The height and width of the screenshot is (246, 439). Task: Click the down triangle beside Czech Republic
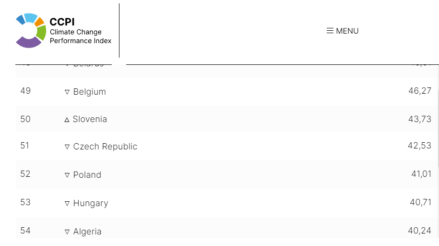pyautogui.click(x=67, y=147)
